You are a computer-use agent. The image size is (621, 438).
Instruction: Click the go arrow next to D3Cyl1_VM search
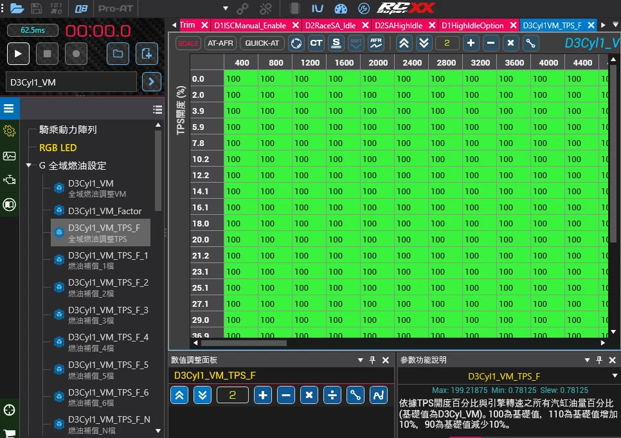pos(151,82)
